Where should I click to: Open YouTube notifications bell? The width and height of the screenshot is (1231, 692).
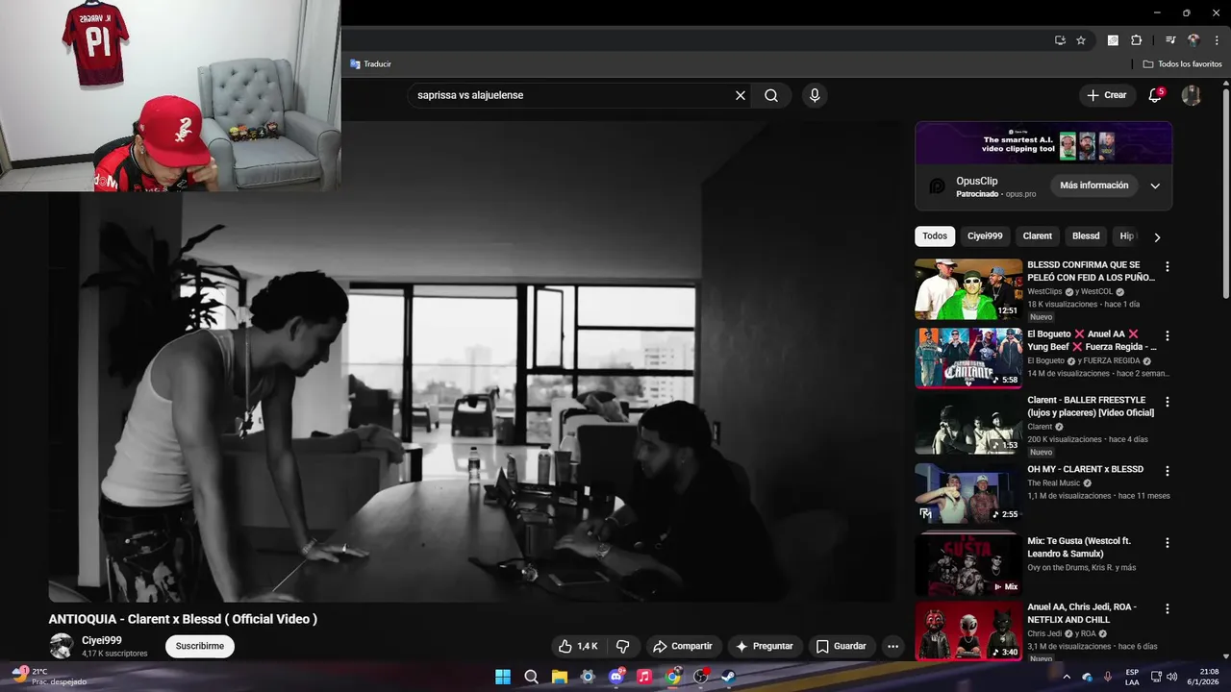coord(1156,95)
